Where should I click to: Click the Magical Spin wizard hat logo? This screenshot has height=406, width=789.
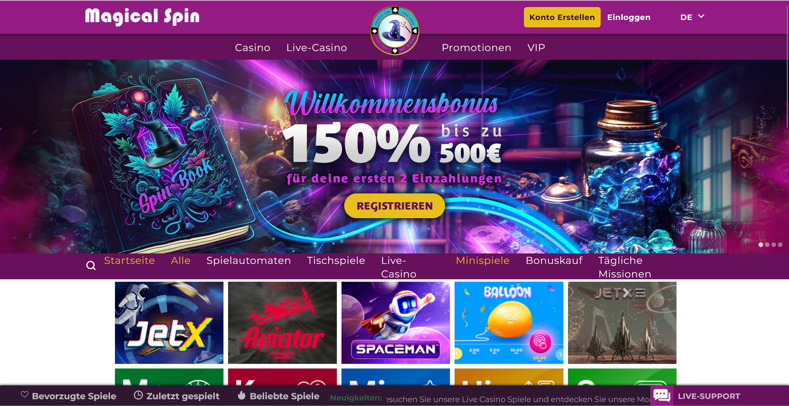click(394, 30)
